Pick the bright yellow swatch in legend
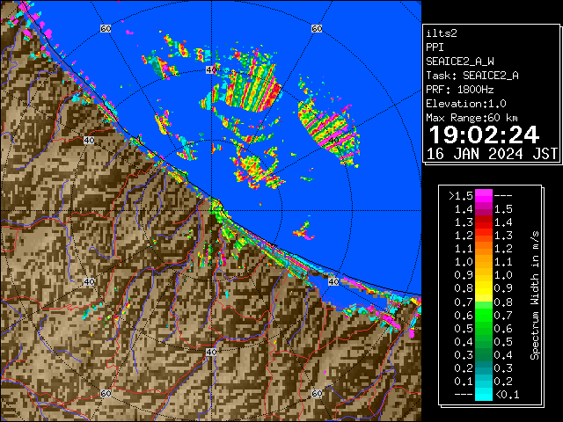 tap(484, 289)
